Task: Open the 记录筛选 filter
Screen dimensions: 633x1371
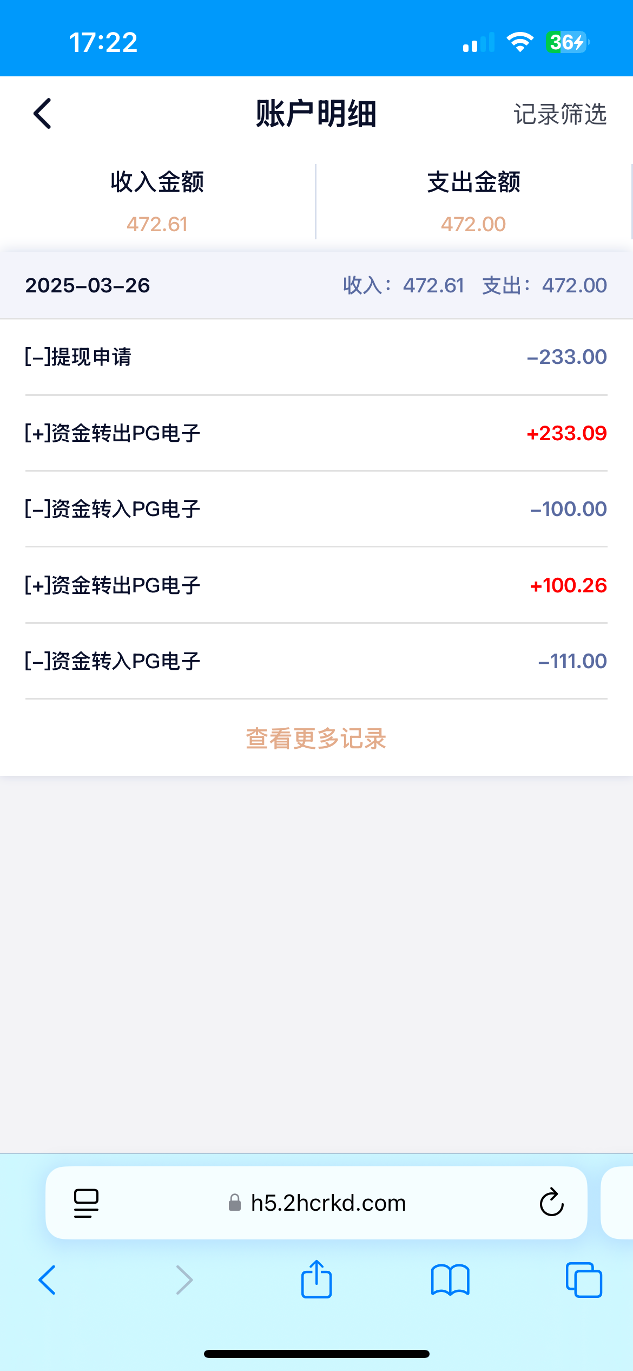Action: point(560,114)
